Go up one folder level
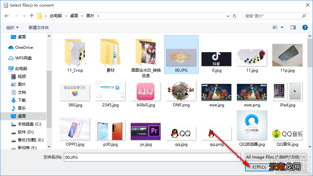Image resolution: width=313 pixels, height=176 pixels. [x=31, y=16]
